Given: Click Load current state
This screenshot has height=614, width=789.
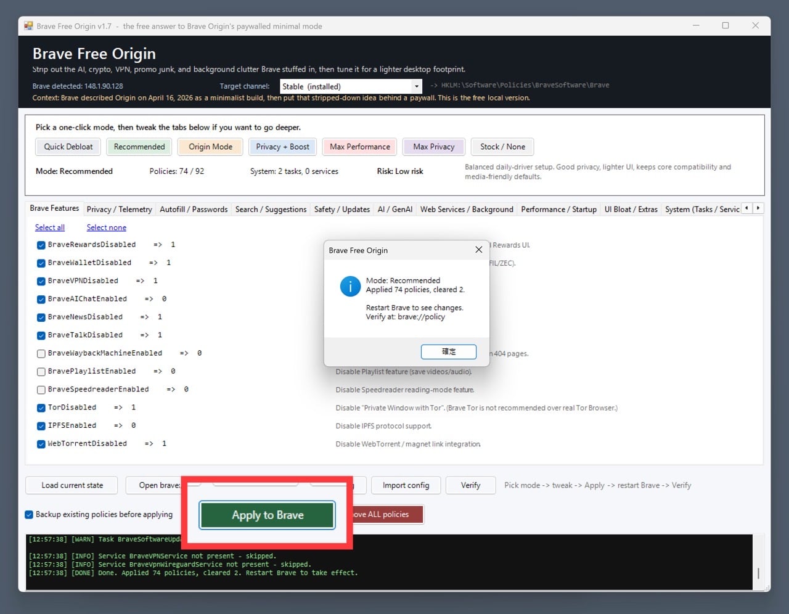Looking at the screenshot, I should tap(72, 485).
